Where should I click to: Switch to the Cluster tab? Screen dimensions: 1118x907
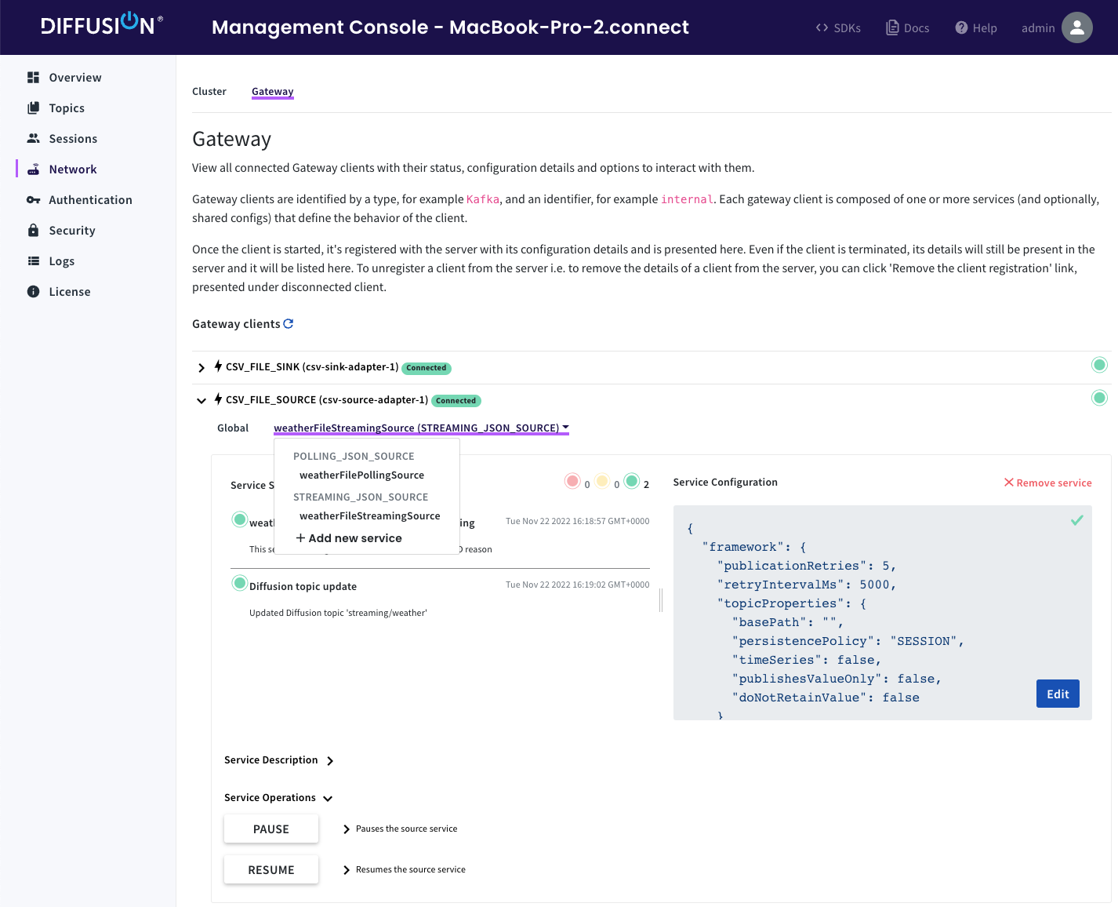click(x=209, y=92)
